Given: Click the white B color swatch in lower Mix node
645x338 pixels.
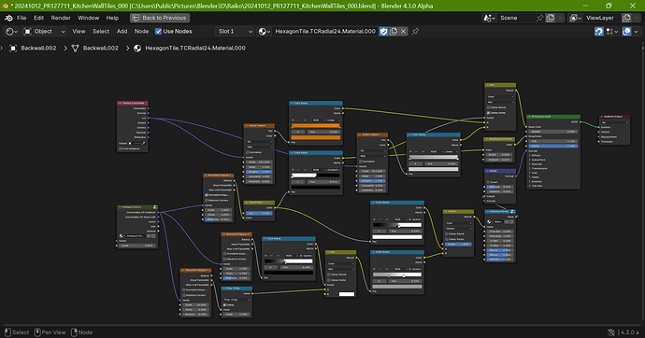Looking at the screenshot, I should pos(347,294).
